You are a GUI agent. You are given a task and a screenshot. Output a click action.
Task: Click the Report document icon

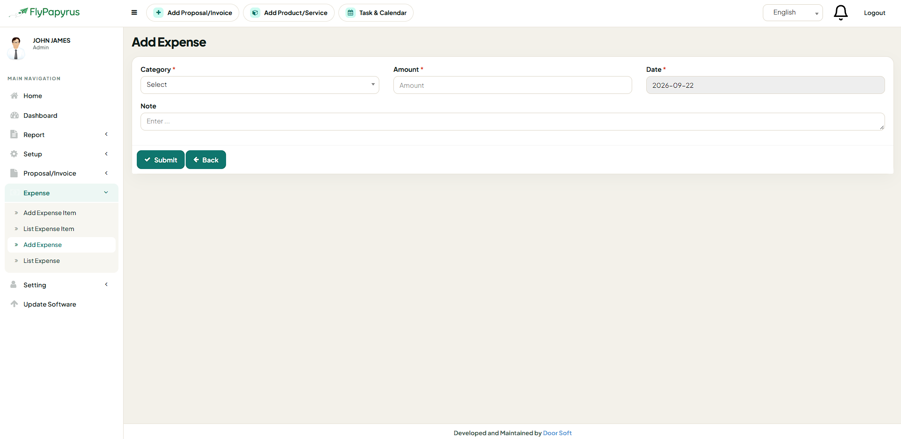pyautogui.click(x=14, y=135)
